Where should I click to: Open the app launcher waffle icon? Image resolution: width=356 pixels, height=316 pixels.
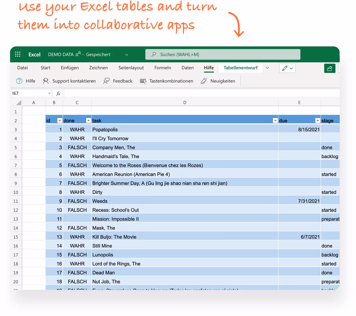point(18,54)
